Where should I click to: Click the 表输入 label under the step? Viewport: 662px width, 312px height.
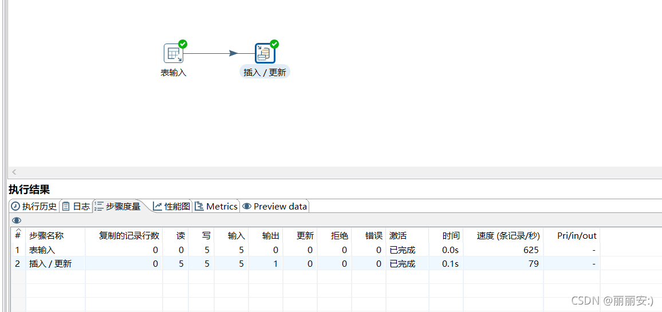click(x=174, y=72)
